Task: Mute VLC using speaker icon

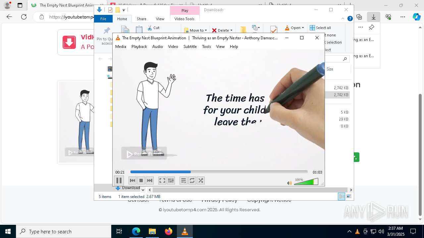Action: coord(290,183)
